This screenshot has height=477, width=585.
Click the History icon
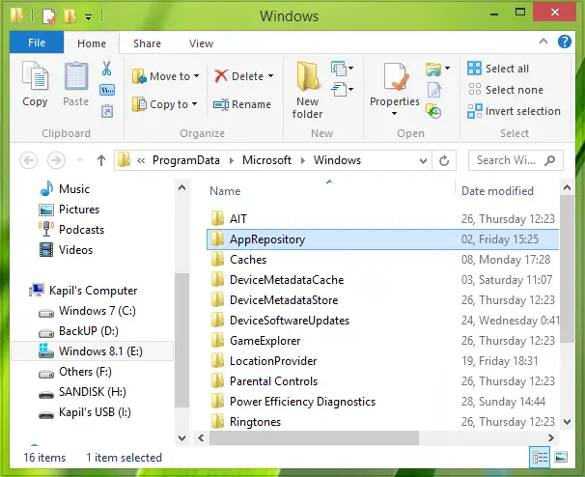pyautogui.click(x=433, y=111)
